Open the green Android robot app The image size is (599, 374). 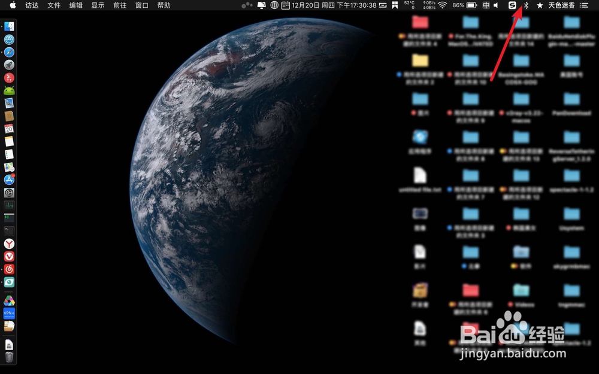[x=9, y=90]
